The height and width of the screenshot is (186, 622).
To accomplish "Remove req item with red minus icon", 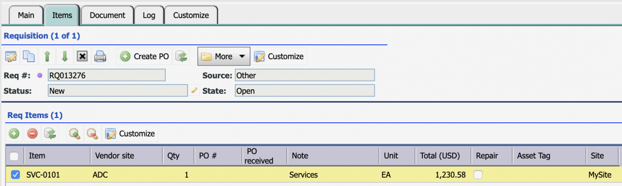I will [x=32, y=133].
